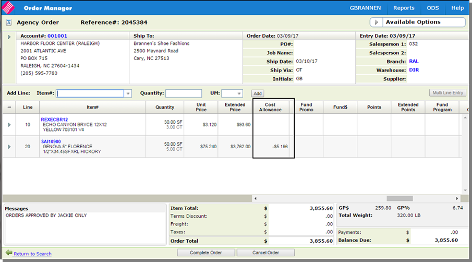Click the Multi Line Entry button
Screen dimensions: 472x262
[x=447, y=93]
